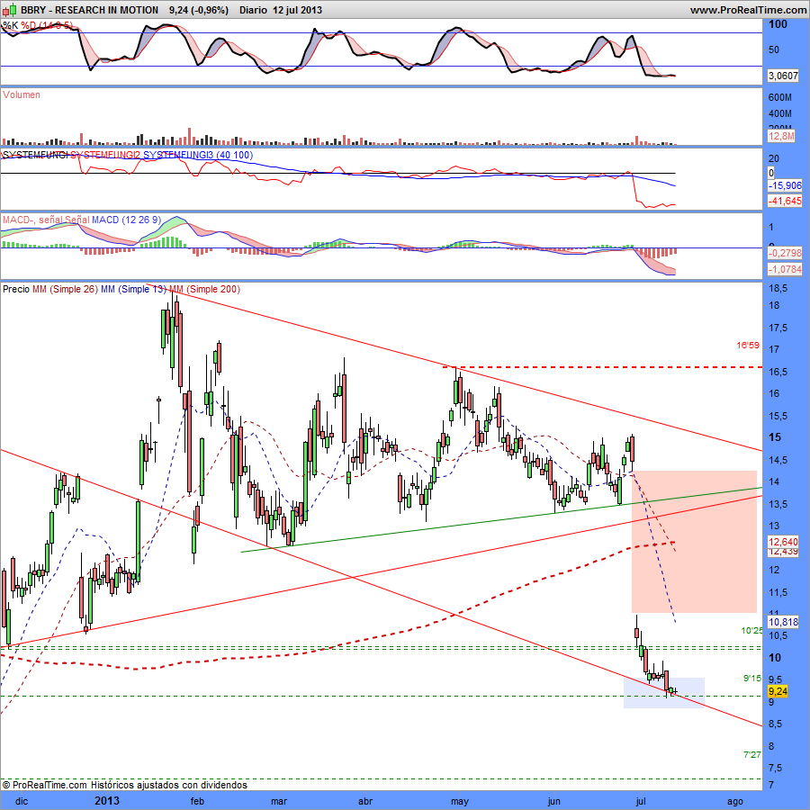Select the indicator value -41,645
The width and height of the screenshot is (810, 810).
point(785,201)
